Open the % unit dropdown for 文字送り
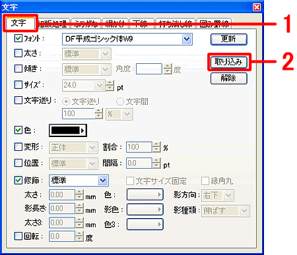Screen dimensions: 297x255 point(119,114)
